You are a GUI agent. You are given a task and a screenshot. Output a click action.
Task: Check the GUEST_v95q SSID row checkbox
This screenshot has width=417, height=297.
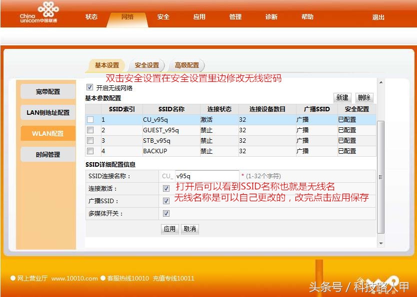click(90, 130)
